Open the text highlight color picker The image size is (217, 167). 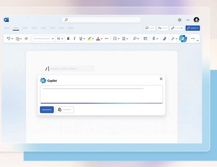click(90, 39)
